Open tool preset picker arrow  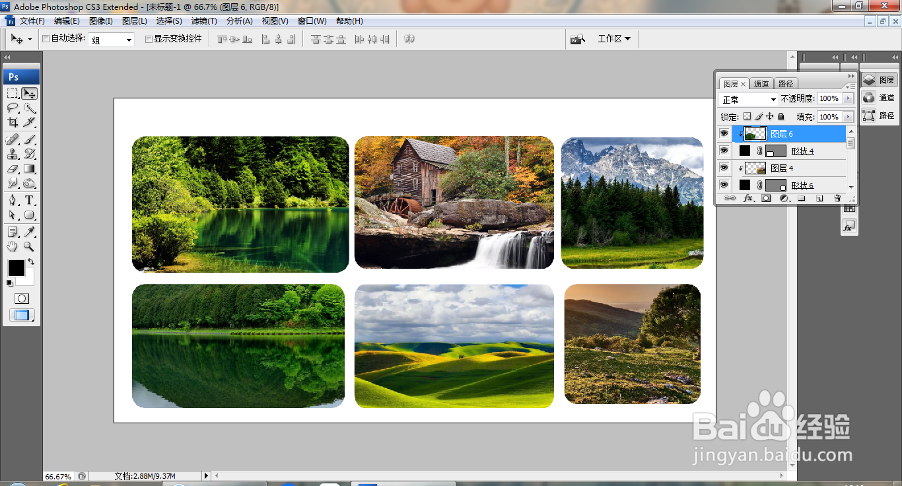[x=30, y=40]
